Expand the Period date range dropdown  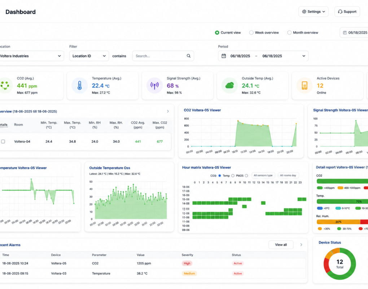click(304, 56)
